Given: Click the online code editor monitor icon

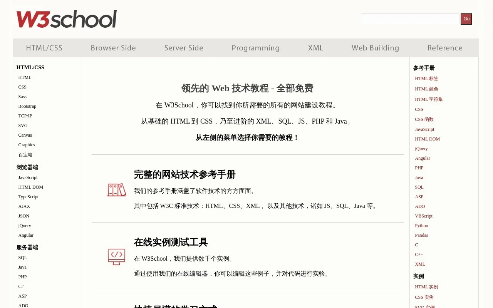Looking at the screenshot, I should pyautogui.click(x=117, y=257).
